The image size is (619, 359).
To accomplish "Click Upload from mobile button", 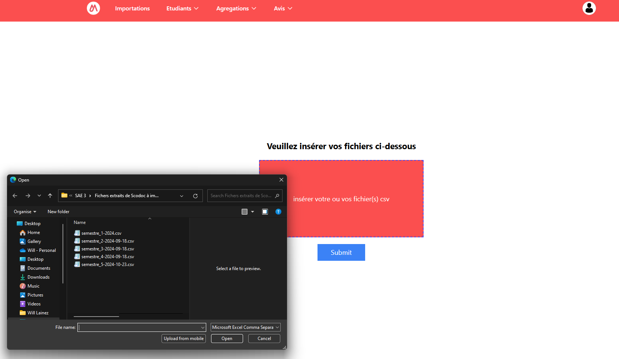I will [184, 339].
